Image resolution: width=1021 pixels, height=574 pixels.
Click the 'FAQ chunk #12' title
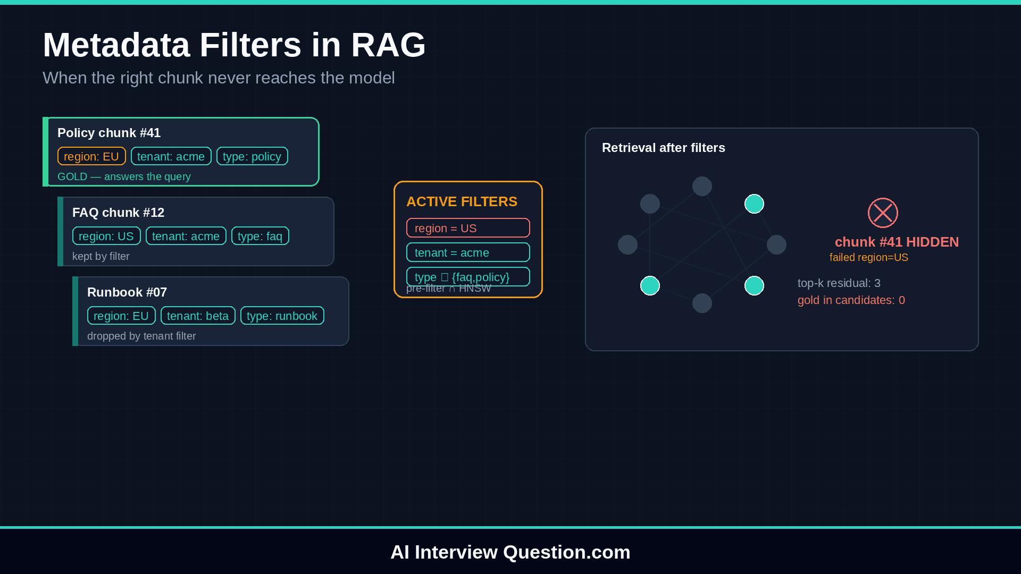(118, 213)
